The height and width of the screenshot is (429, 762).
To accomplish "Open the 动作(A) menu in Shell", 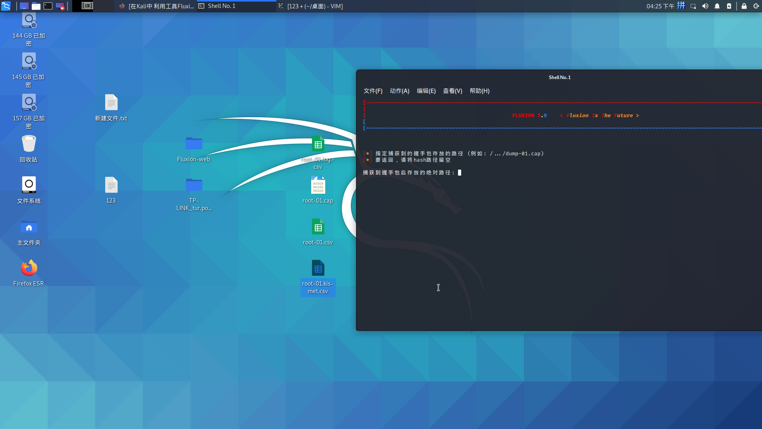I will pyautogui.click(x=399, y=91).
